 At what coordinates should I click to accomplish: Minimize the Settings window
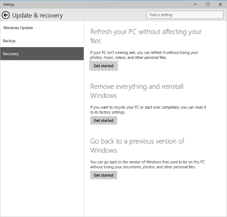click(195, 5)
